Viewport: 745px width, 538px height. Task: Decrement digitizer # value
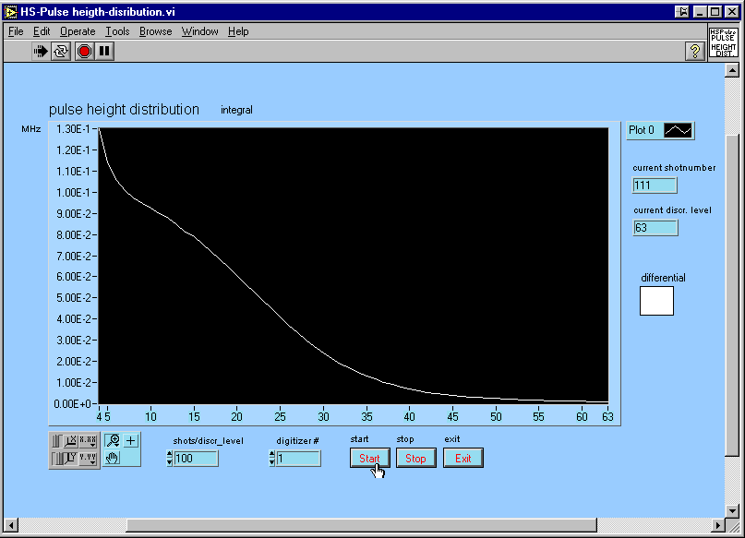[x=271, y=462]
